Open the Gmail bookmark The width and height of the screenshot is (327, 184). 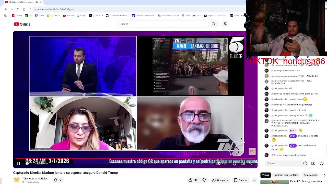coord(197,16)
